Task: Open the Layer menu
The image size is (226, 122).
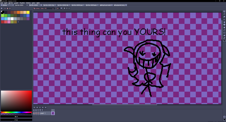Action: (x=16, y=3)
